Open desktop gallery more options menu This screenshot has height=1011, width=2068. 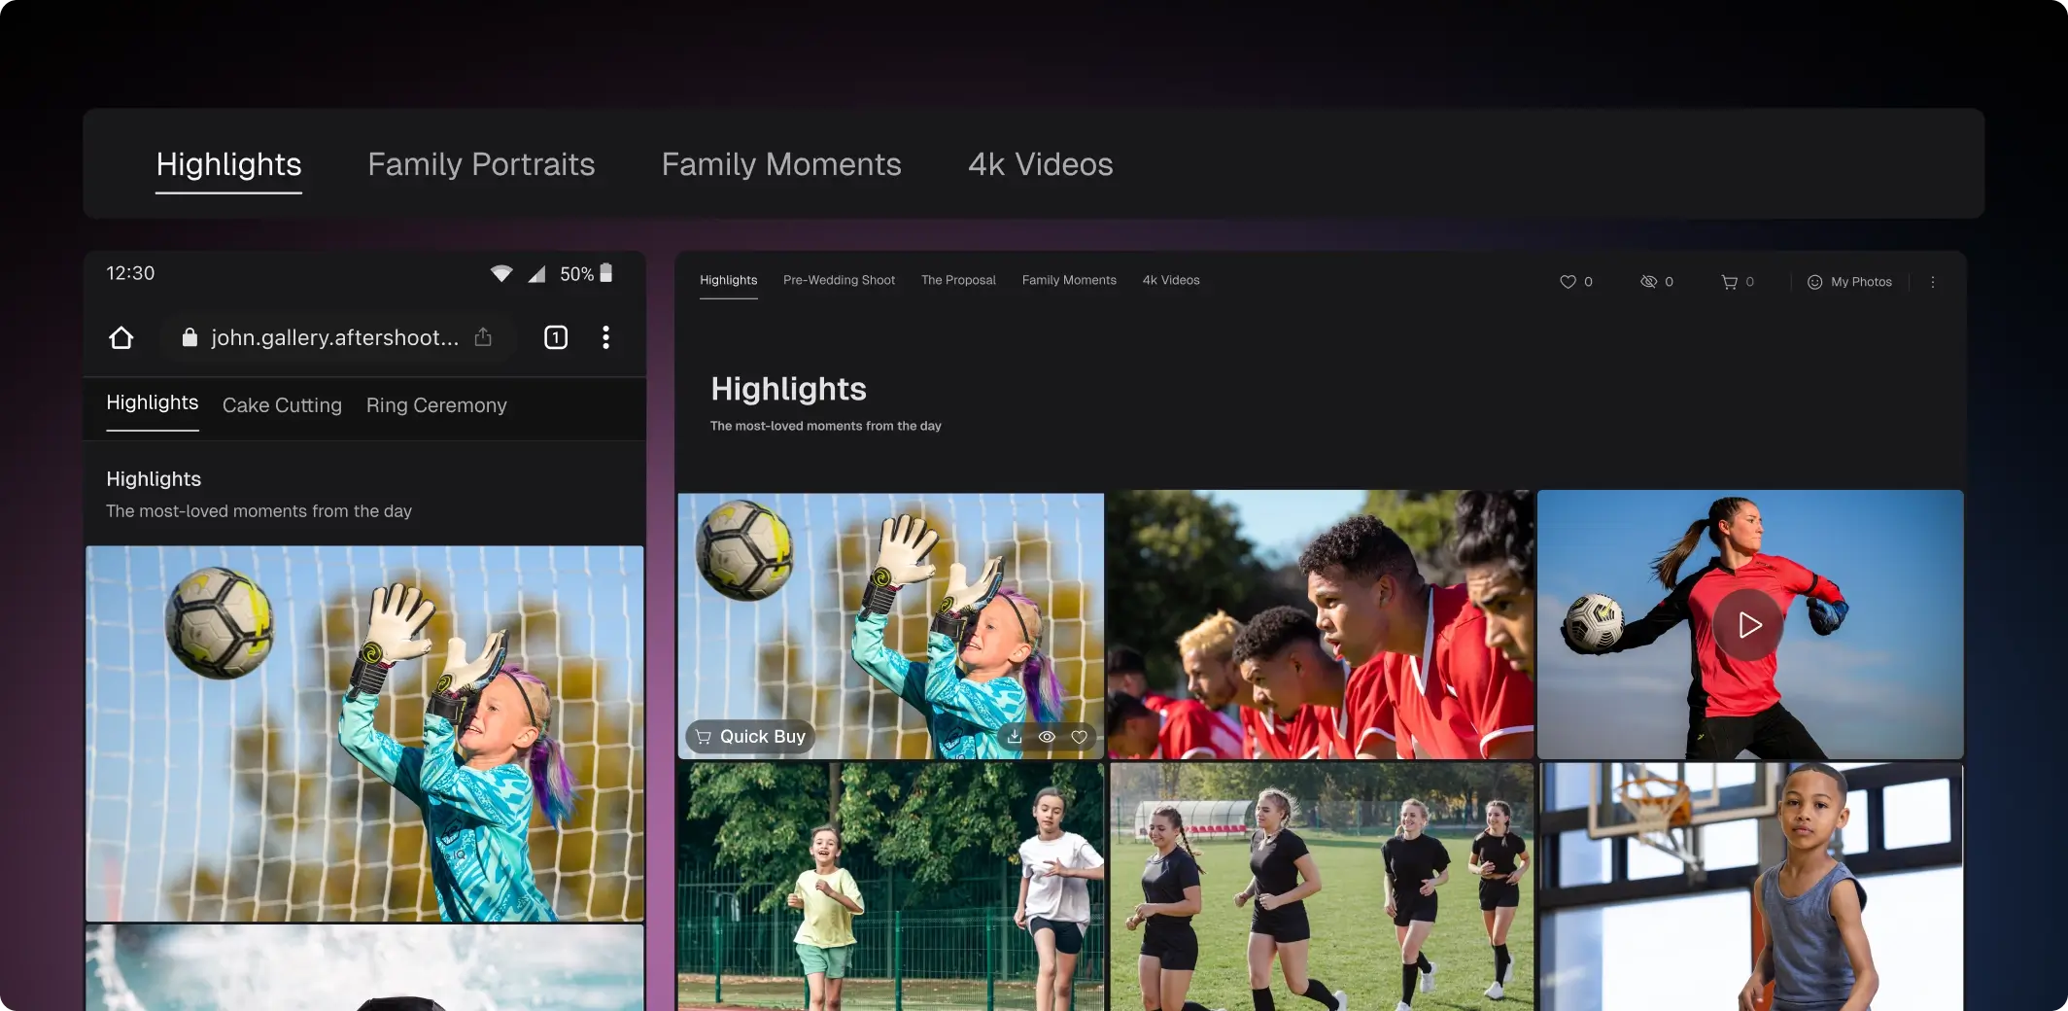1933,282
